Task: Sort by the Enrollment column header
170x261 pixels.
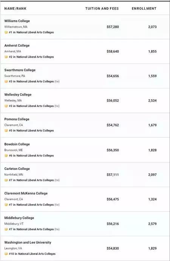Action: click(144, 8)
